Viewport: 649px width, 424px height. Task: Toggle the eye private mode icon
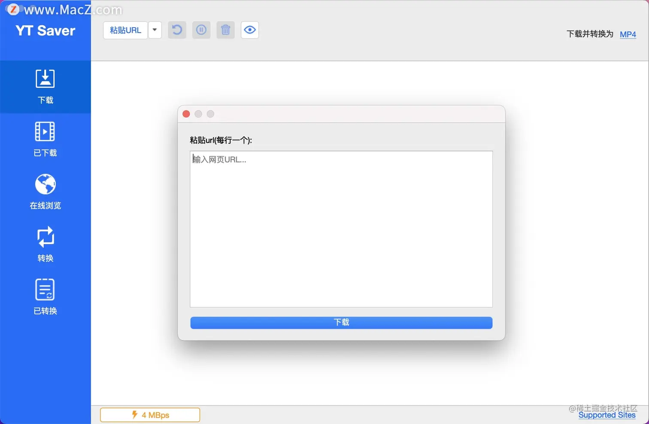250,30
